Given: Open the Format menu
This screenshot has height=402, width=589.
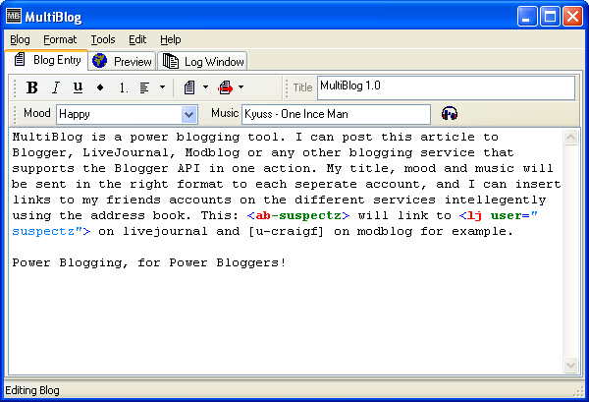Looking at the screenshot, I should pyautogui.click(x=60, y=39).
